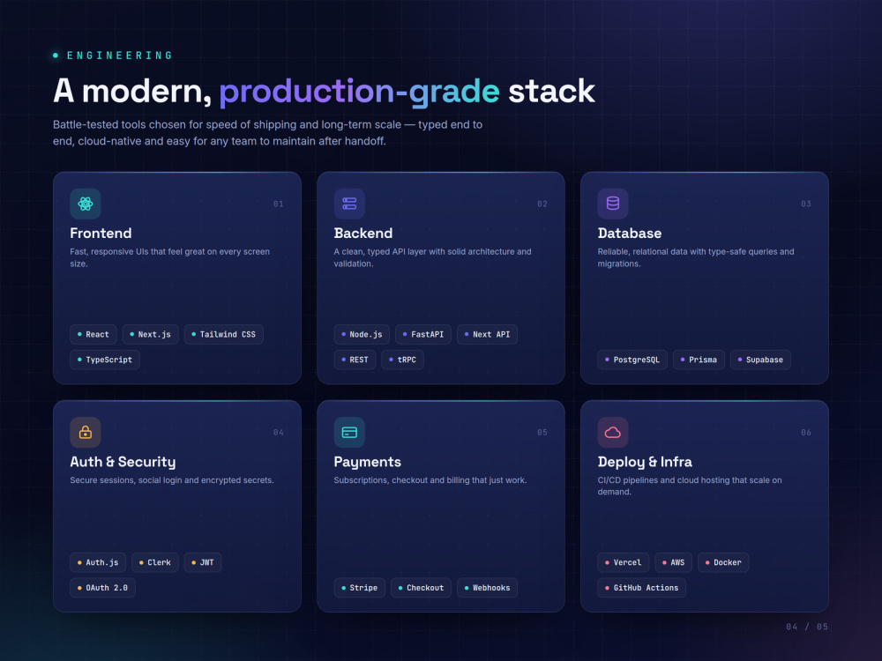This screenshot has width=882, height=661.
Task: Click card number 01 on Frontend
Action: 279,204
